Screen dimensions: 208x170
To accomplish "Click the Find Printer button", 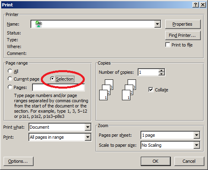I will click(x=183, y=35).
